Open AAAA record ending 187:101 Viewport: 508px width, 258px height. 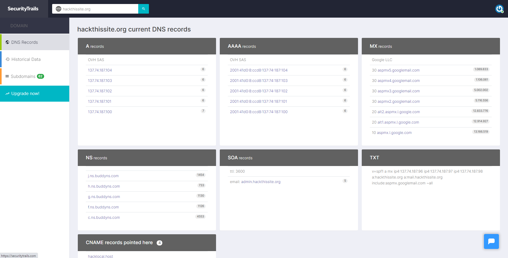coord(259,101)
